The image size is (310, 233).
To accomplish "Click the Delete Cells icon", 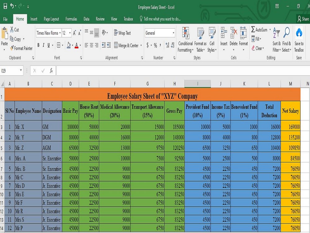I will pyautogui.click(x=233, y=33).
